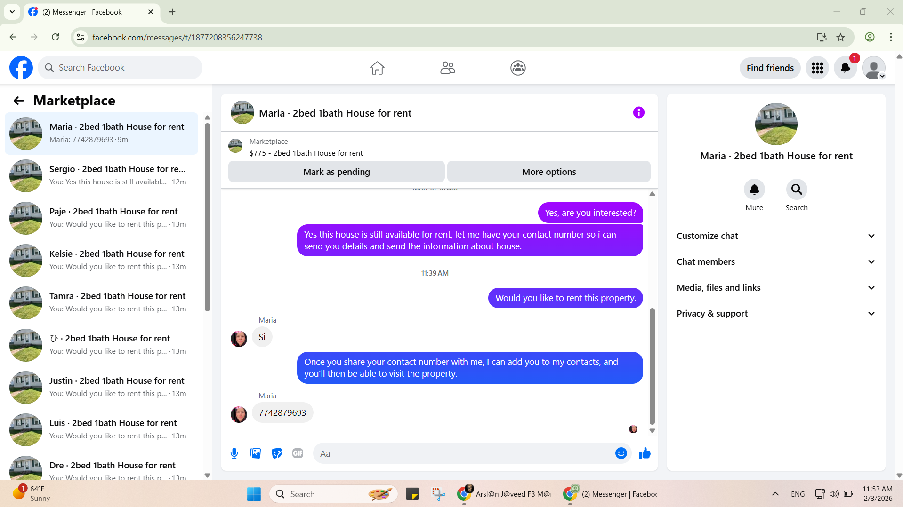Click the chat messages scrollbar thumb
The height and width of the screenshot is (507, 903).
652,366
